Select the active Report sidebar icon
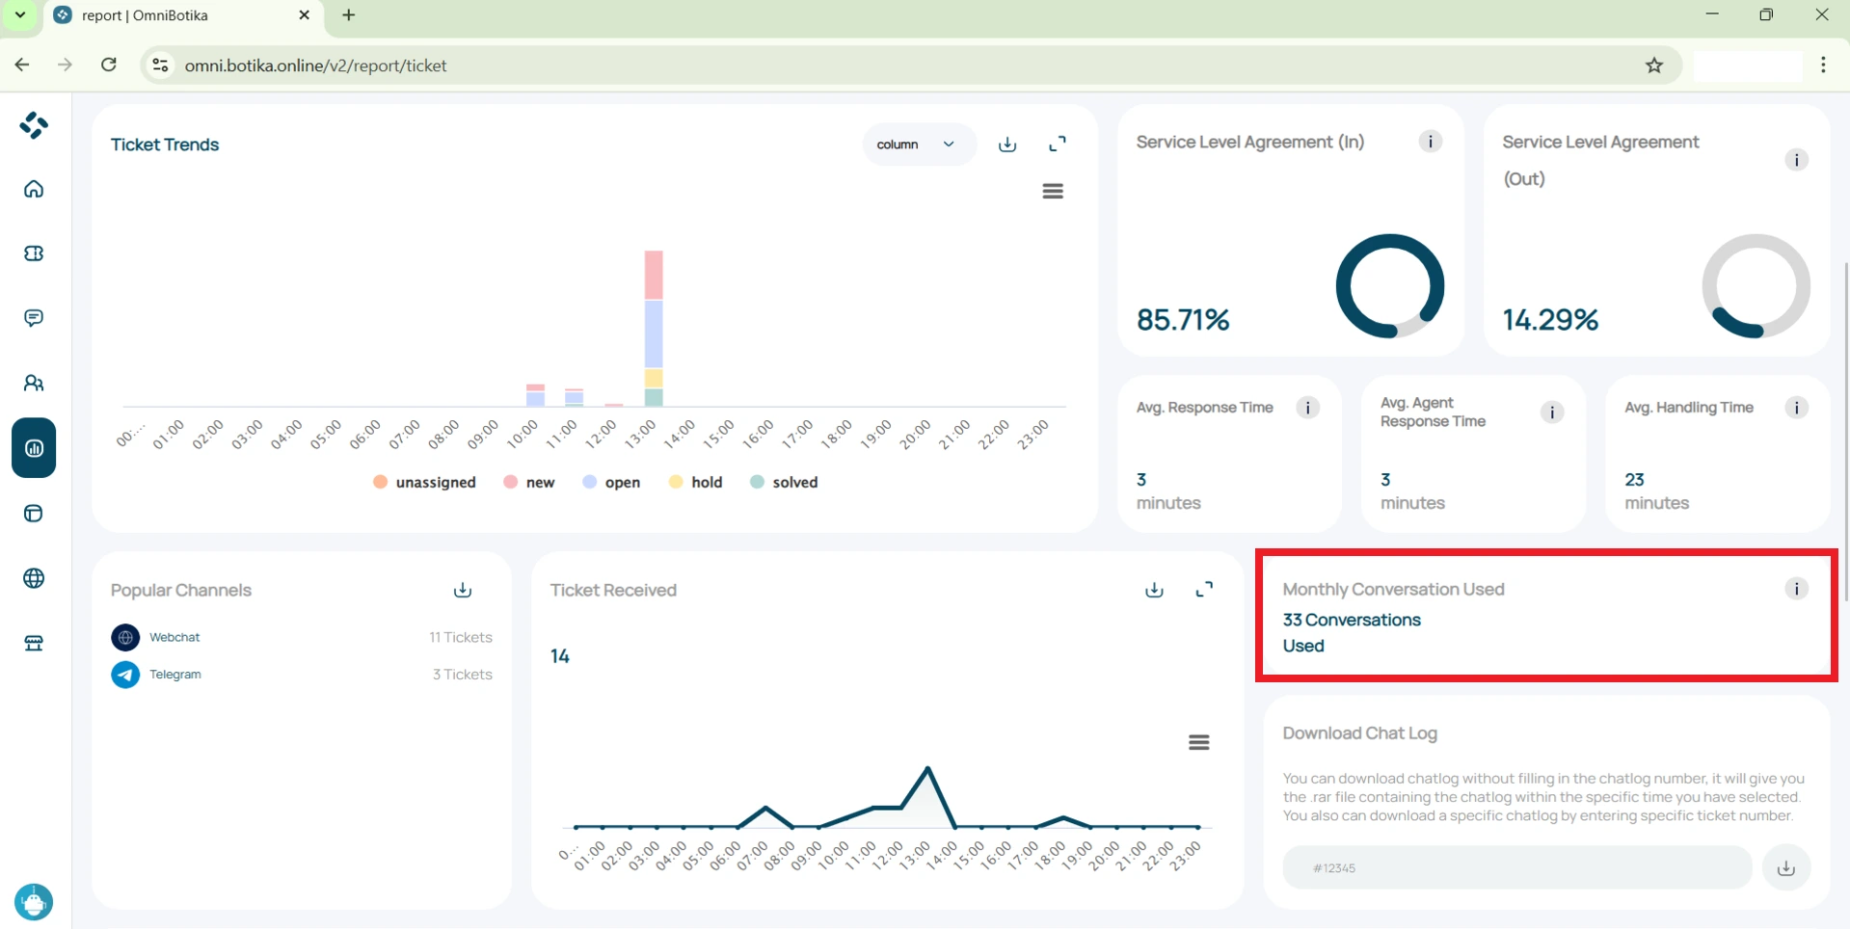Screen dimensions: 1850x929 [x=34, y=448]
